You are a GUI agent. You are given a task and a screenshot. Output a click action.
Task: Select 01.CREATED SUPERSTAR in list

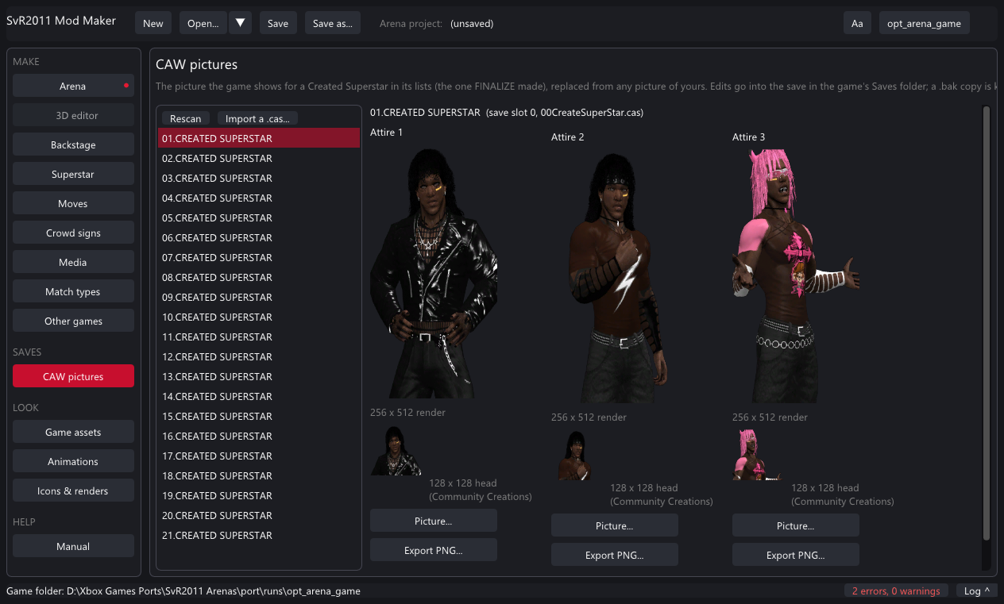259,138
